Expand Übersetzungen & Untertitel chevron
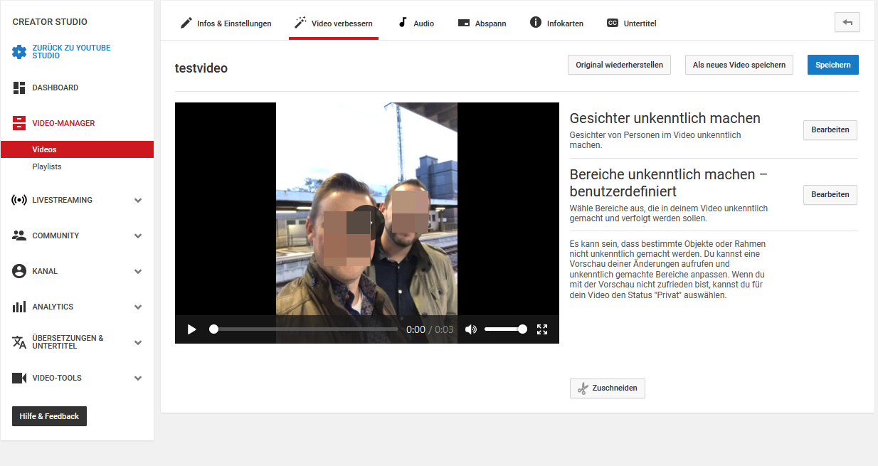878x466 pixels. [138, 342]
